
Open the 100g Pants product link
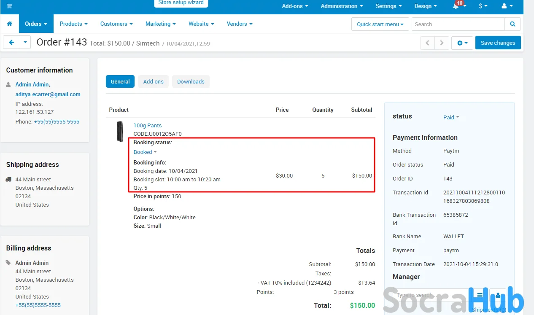148,126
